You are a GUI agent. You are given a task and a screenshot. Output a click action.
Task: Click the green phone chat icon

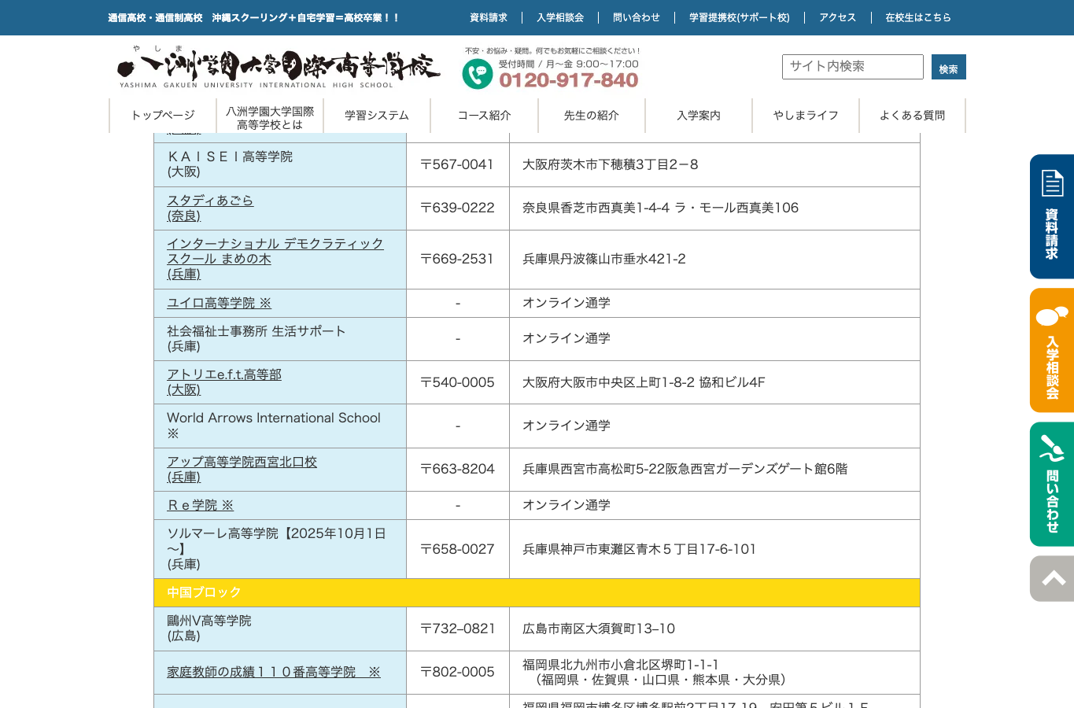pos(477,74)
